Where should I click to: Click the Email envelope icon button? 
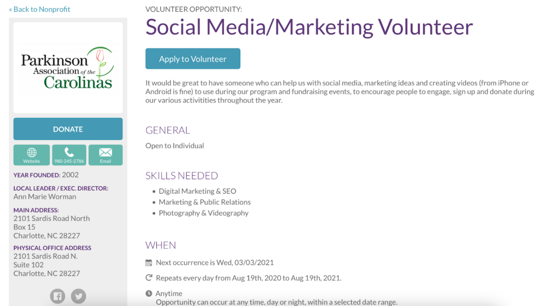click(x=106, y=155)
